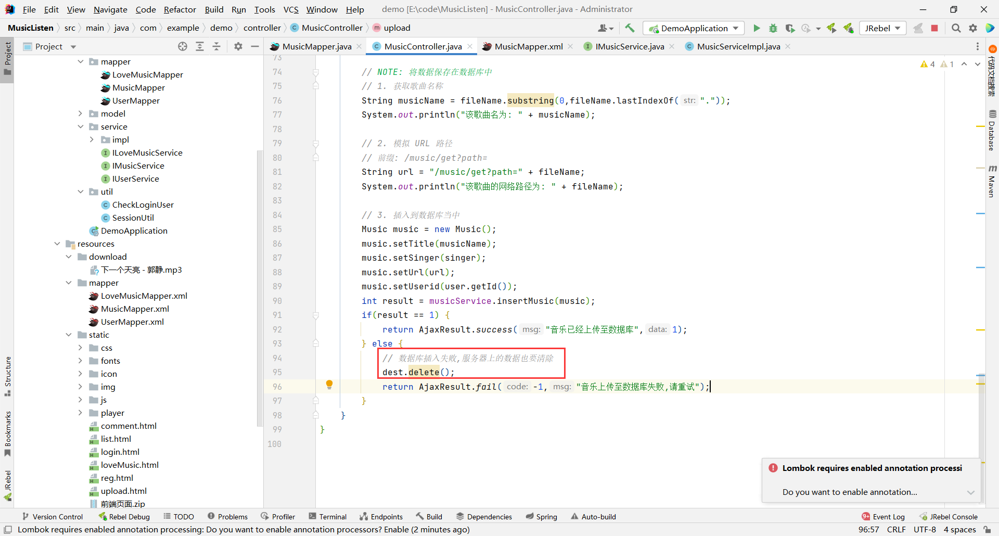Viewport: 999px width, 536px height.
Task: Open the Refactor menu
Action: tap(180, 9)
